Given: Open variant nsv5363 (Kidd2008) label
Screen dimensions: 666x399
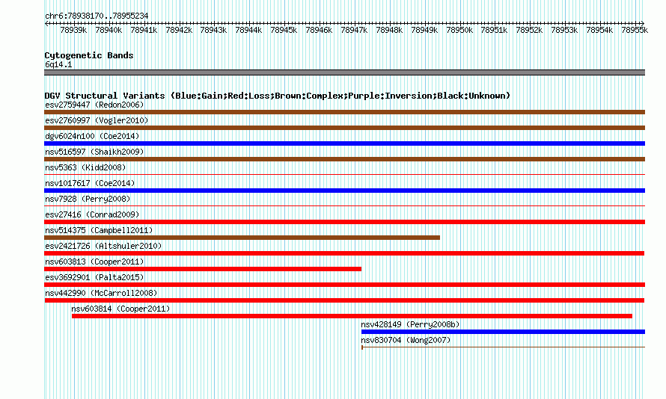Looking at the screenshot, I should pyautogui.click(x=85, y=167).
